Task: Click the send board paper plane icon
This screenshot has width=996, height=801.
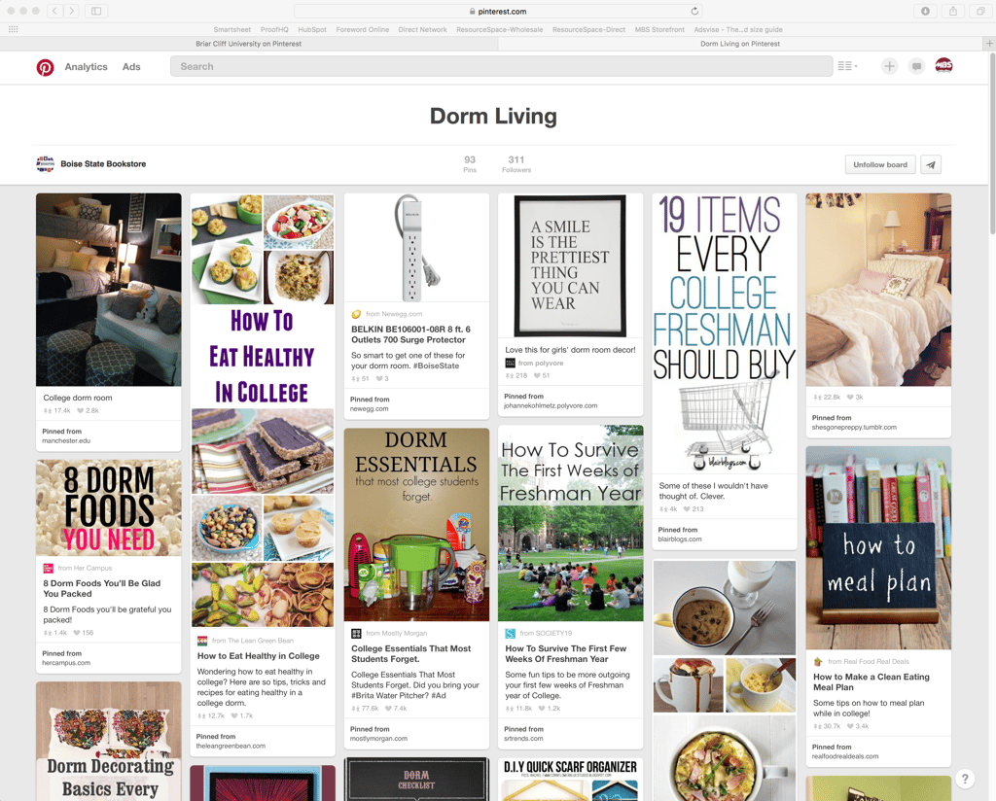Action: [931, 165]
